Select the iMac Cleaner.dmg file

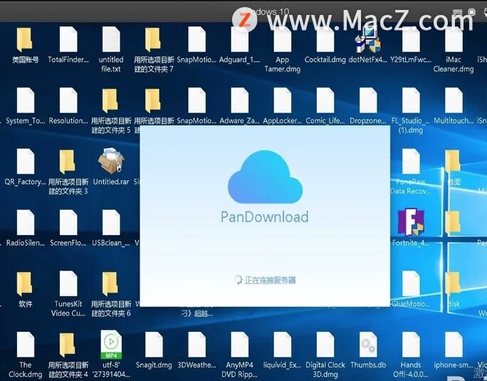(x=454, y=39)
